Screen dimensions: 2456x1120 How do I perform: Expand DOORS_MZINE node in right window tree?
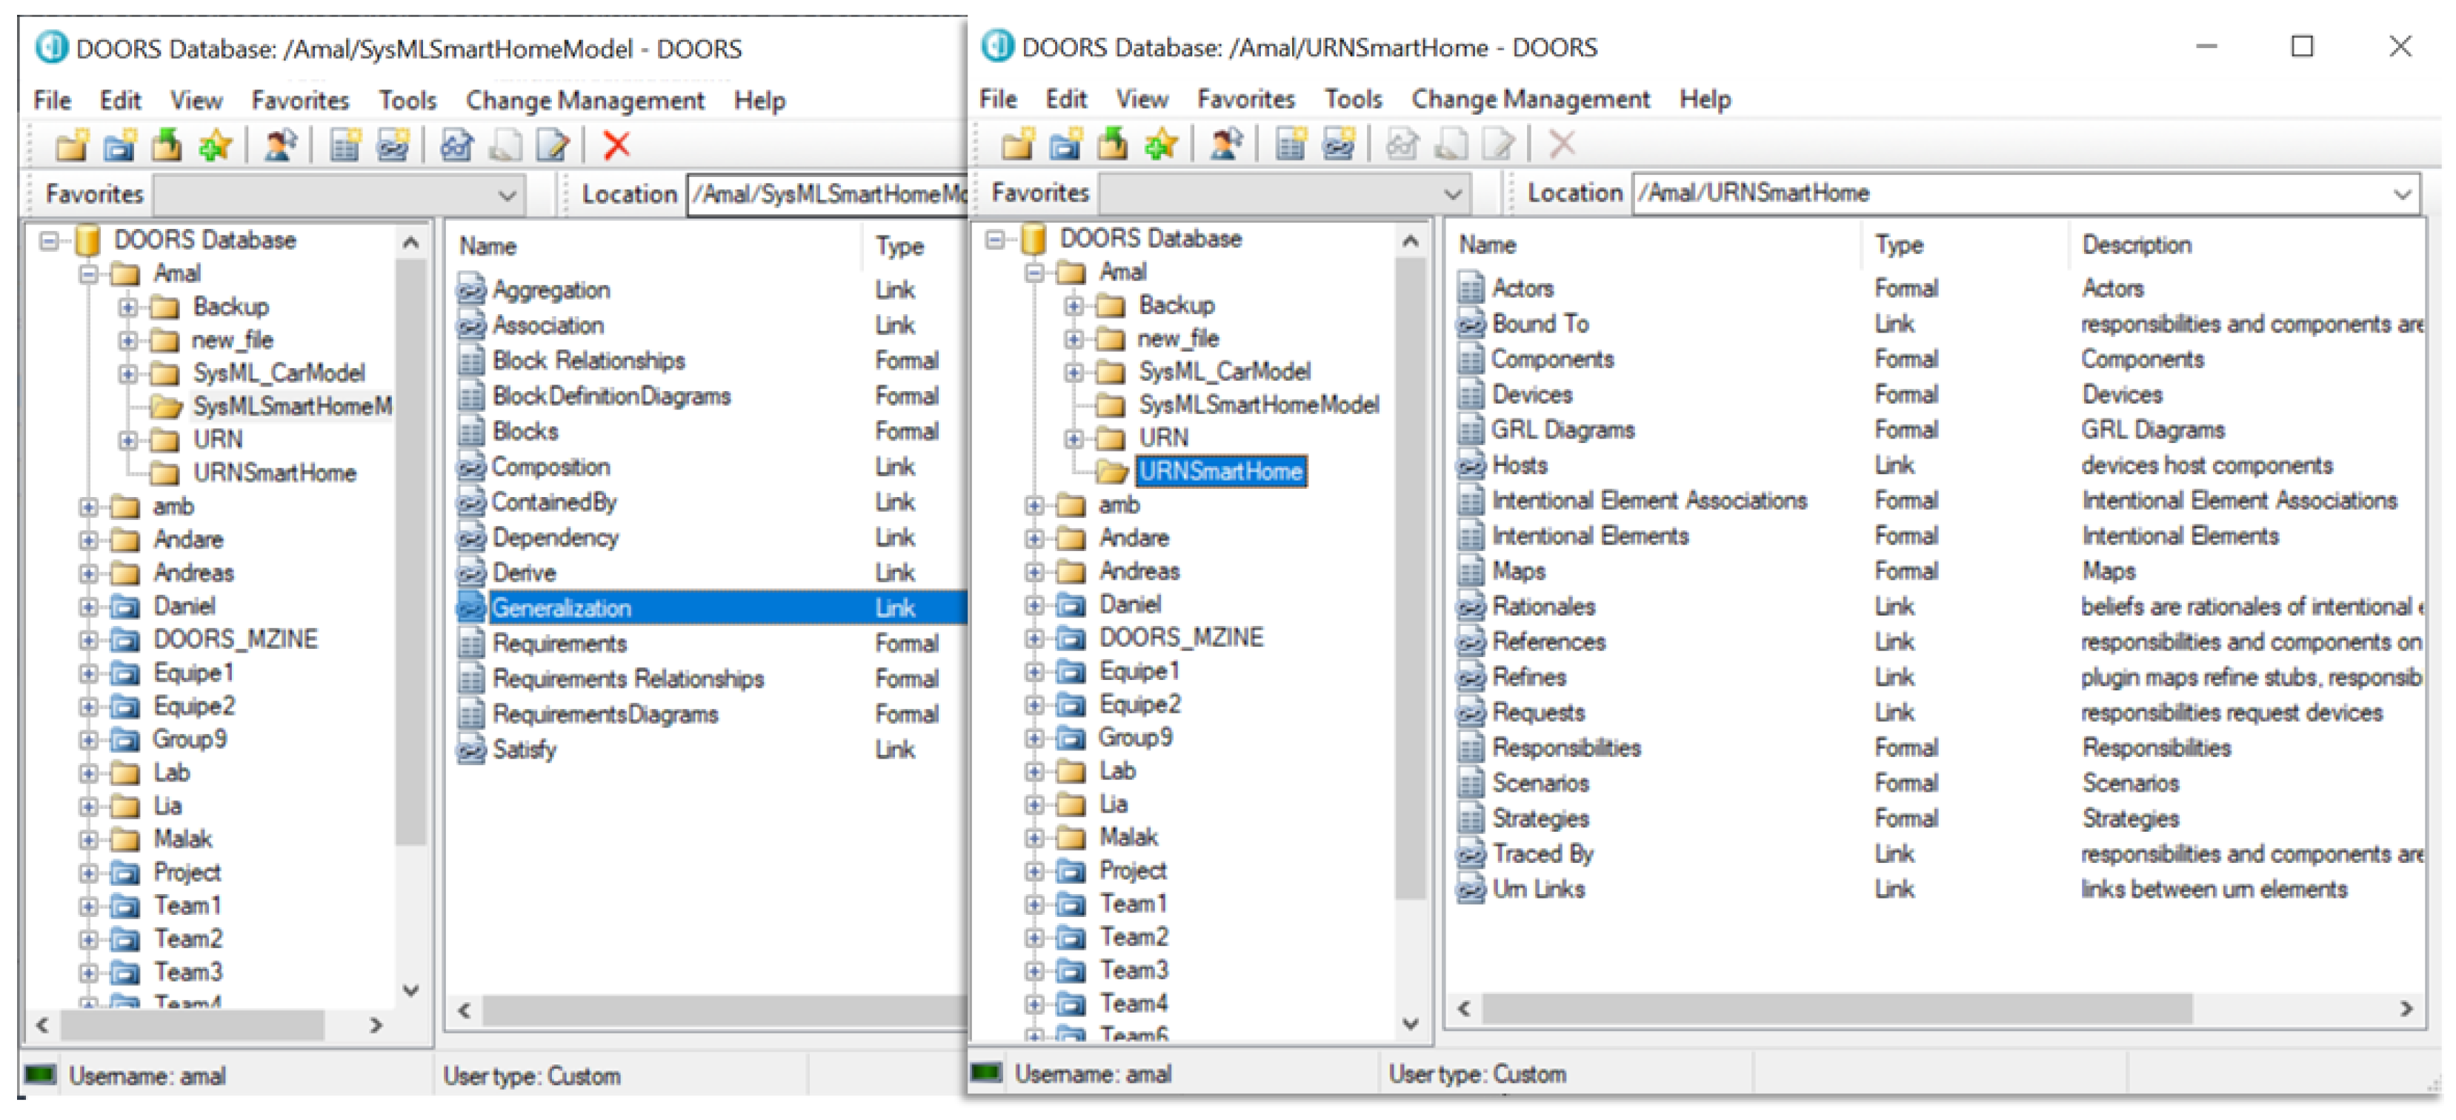[1034, 638]
